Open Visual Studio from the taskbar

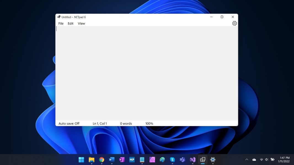[193, 159]
